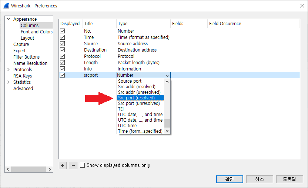Open the RSA Keys preferences page
This screenshot has width=308, height=188.
(x=23, y=76)
